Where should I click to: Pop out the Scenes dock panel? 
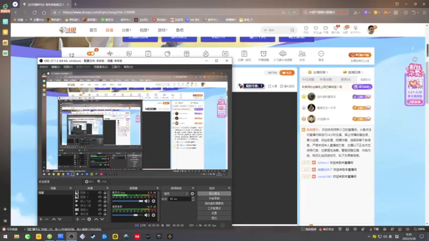[x=71, y=188]
